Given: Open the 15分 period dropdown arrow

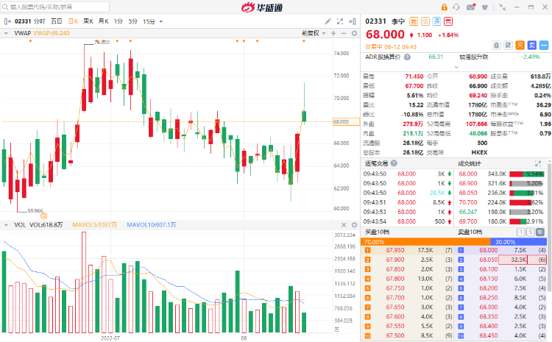Looking at the screenshot, I should tap(161, 21).
